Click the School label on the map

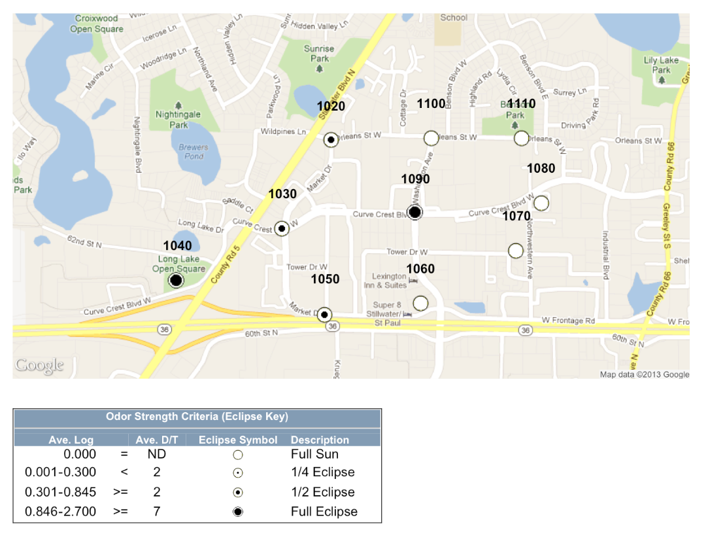point(454,18)
